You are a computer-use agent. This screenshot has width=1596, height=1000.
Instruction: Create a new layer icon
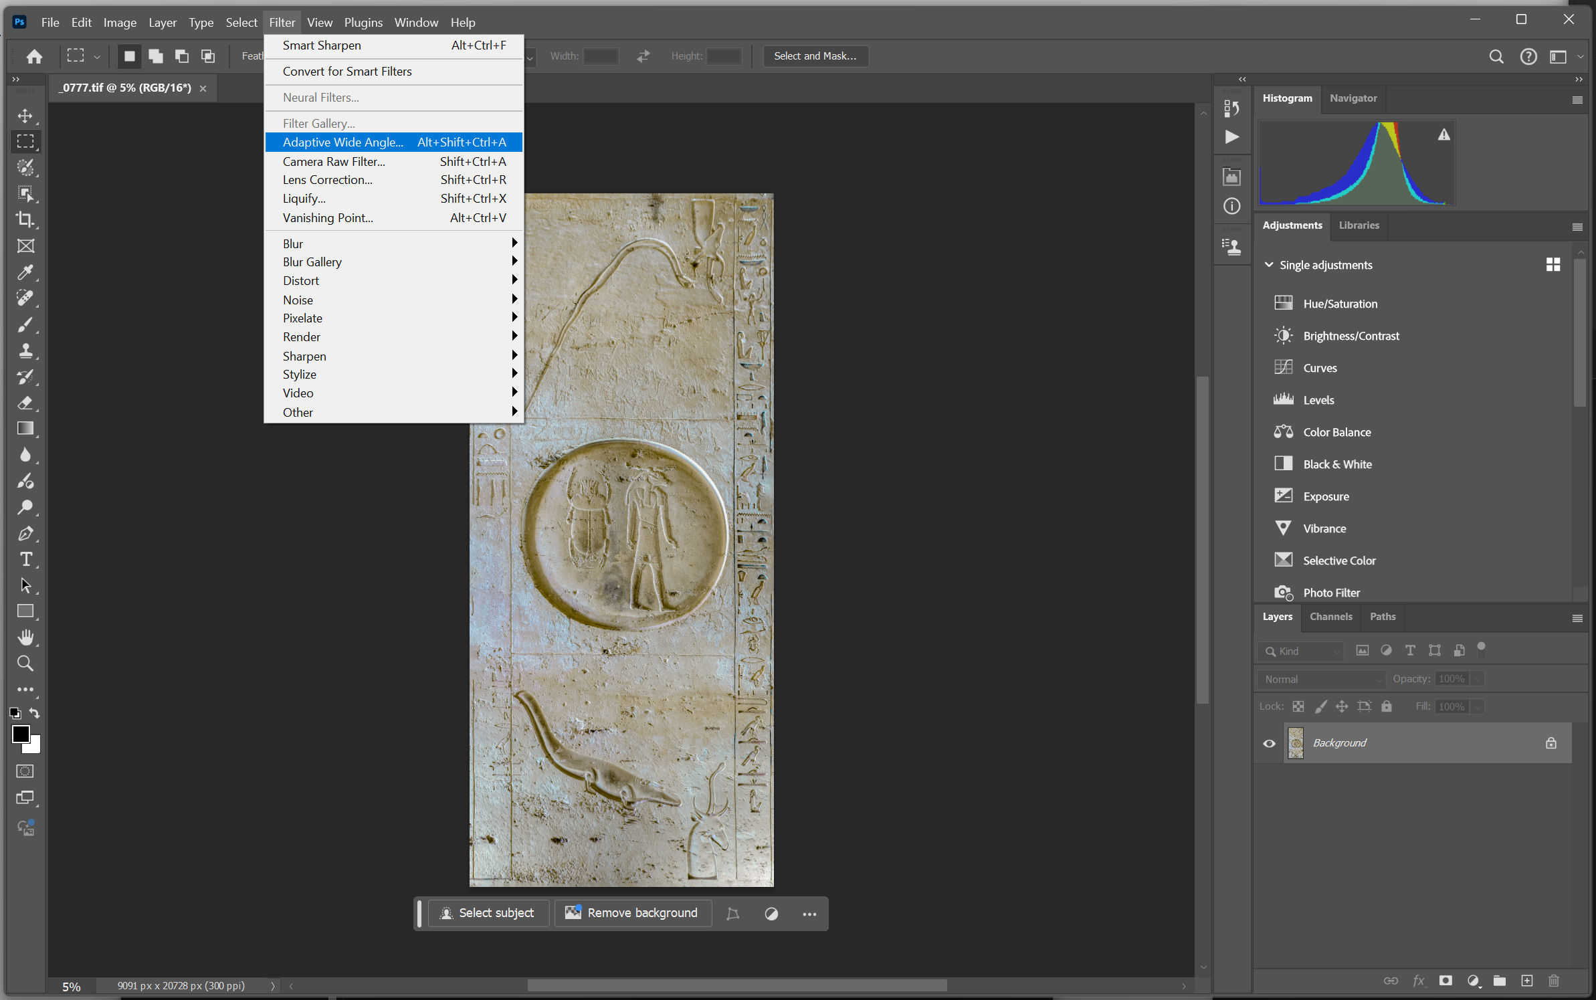tap(1526, 980)
